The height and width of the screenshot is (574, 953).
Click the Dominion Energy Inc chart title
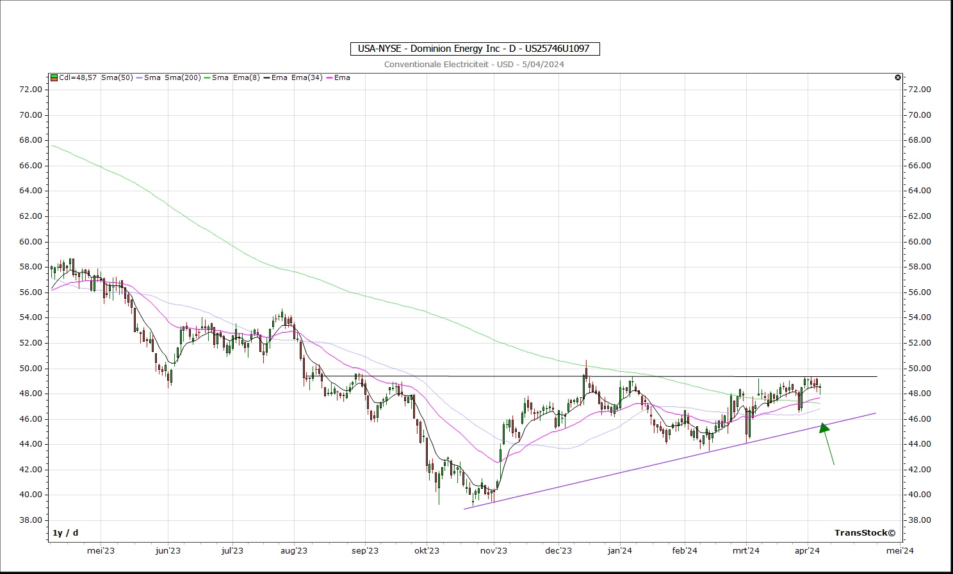[475, 49]
